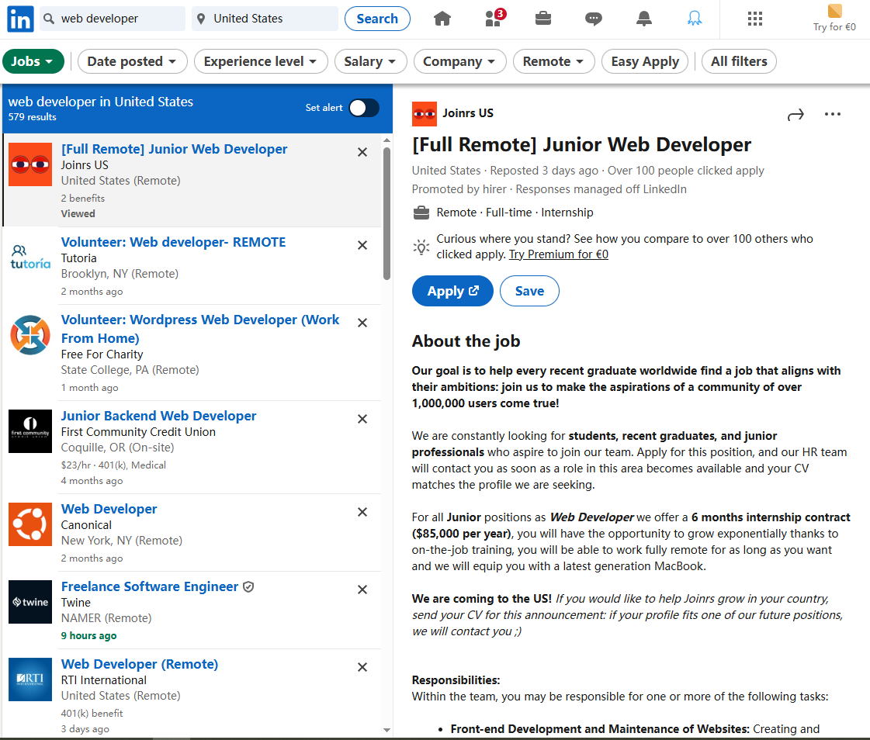Click '$23/hr · 401(k), Medical' text
The width and height of the screenshot is (870, 740).
113,465
